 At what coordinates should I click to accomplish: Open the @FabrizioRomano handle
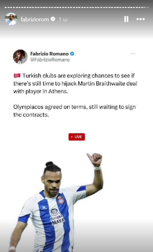point(50,60)
